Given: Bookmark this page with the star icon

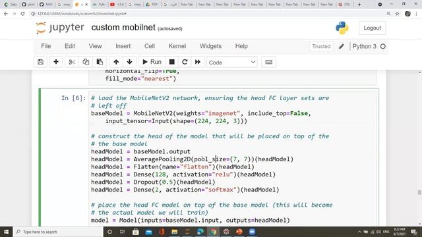Looking at the screenshot, I should tap(397, 14).
